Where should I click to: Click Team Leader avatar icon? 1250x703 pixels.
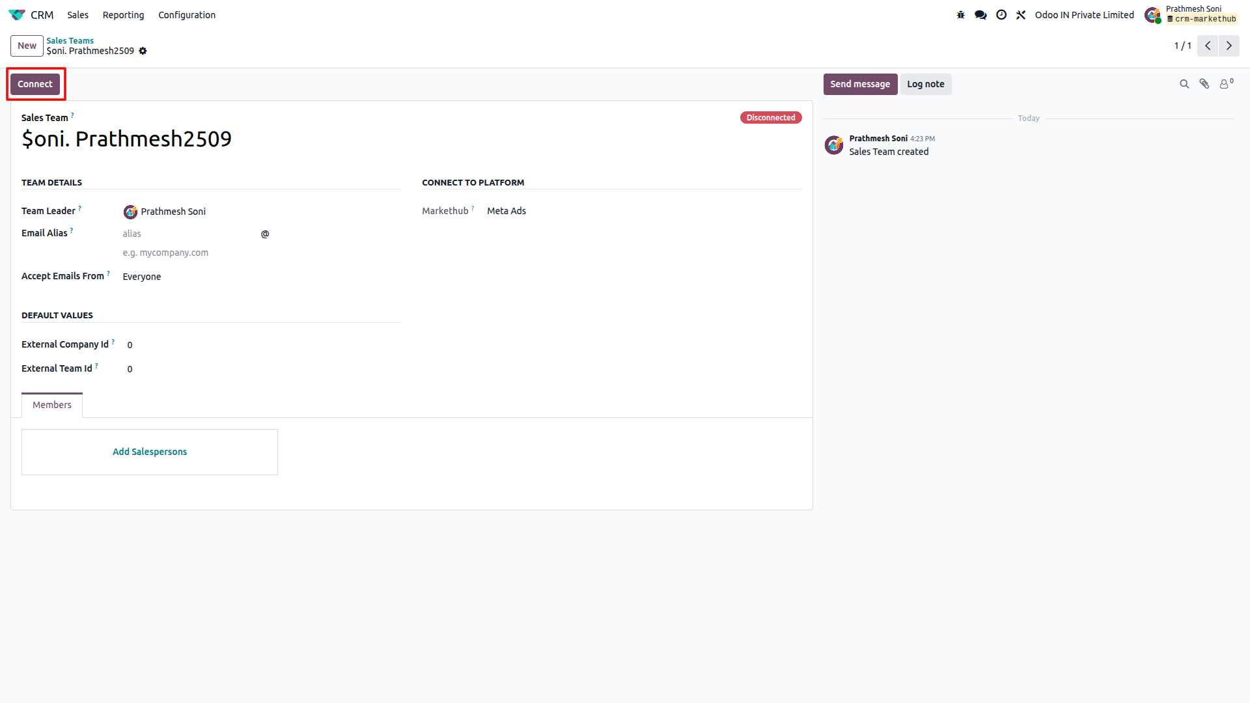point(130,212)
